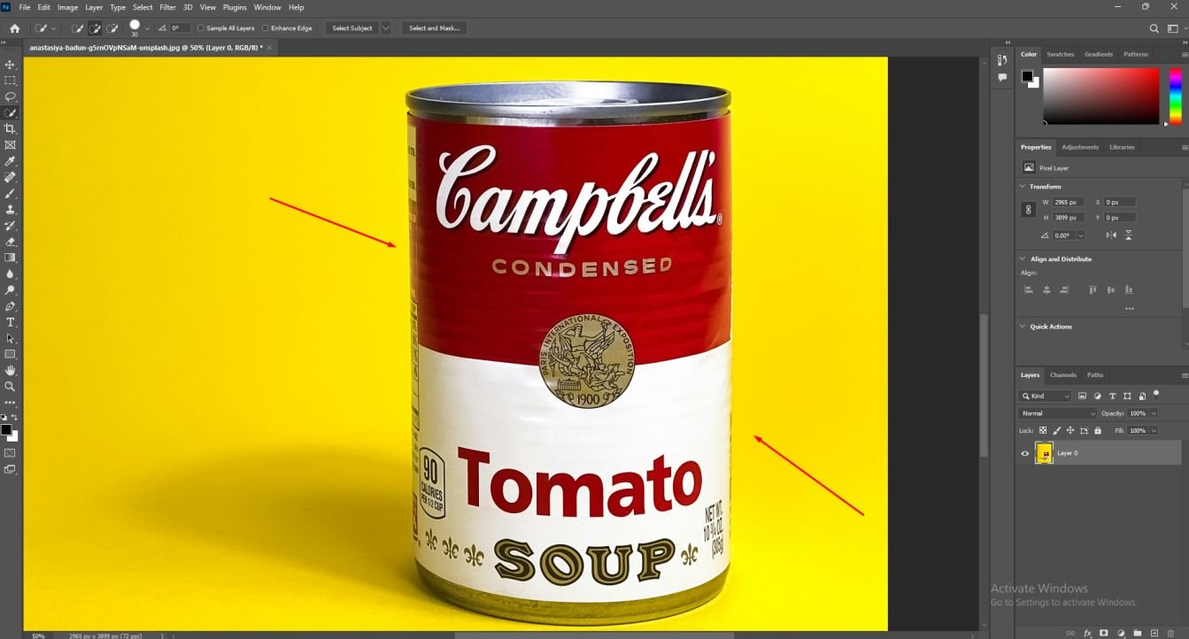This screenshot has width=1189, height=639.
Task: Select the Lasso tool
Action: pos(11,96)
